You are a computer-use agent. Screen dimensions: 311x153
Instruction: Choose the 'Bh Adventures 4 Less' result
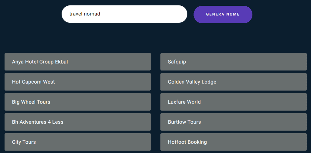(77, 122)
